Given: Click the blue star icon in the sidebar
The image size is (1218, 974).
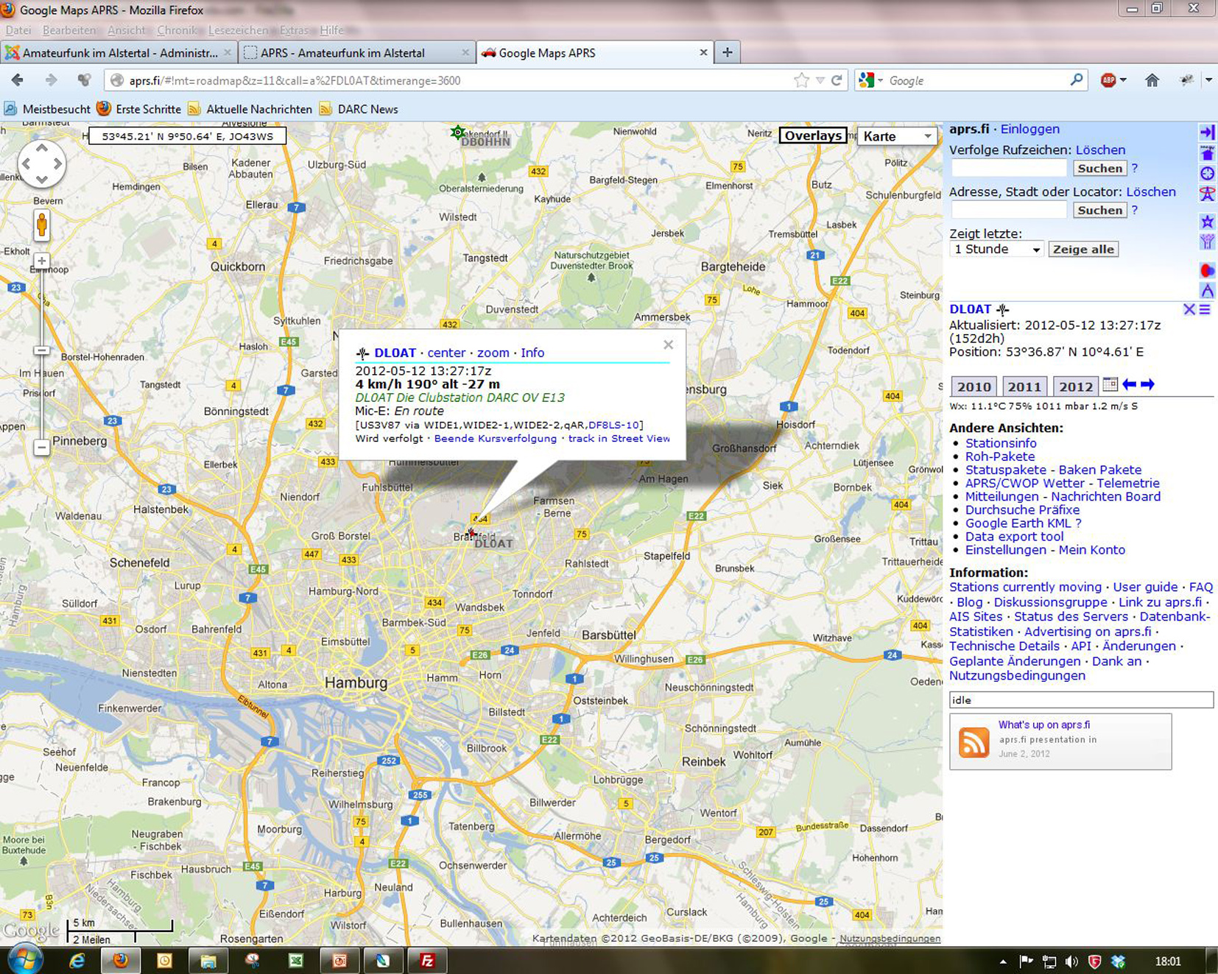Looking at the screenshot, I should point(1207,221).
